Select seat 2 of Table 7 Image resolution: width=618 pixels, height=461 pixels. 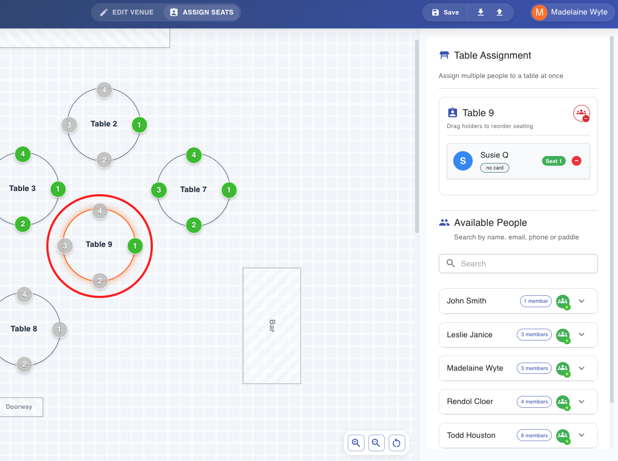[194, 225]
